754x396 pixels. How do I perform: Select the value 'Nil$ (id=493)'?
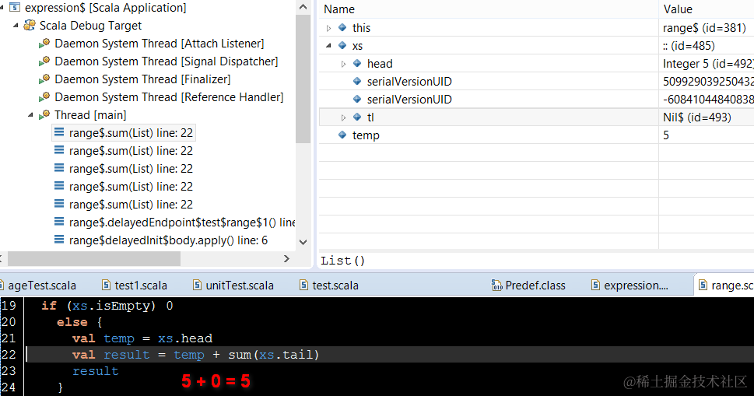(x=696, y=117)
